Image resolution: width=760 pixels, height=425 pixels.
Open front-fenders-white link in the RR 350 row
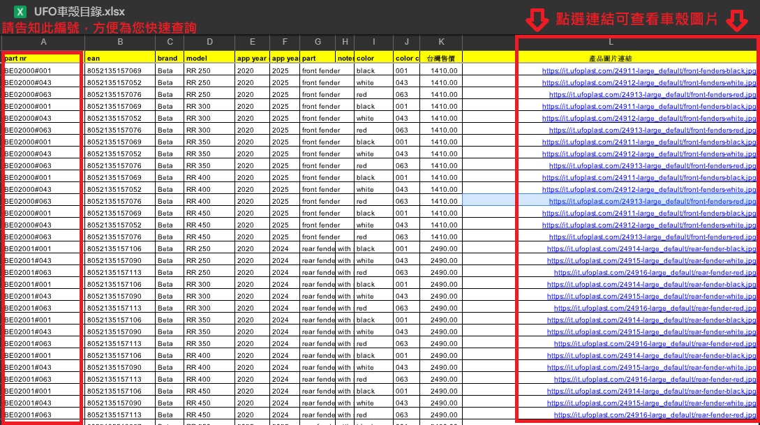pyautogui.click(x=649, y=154)
